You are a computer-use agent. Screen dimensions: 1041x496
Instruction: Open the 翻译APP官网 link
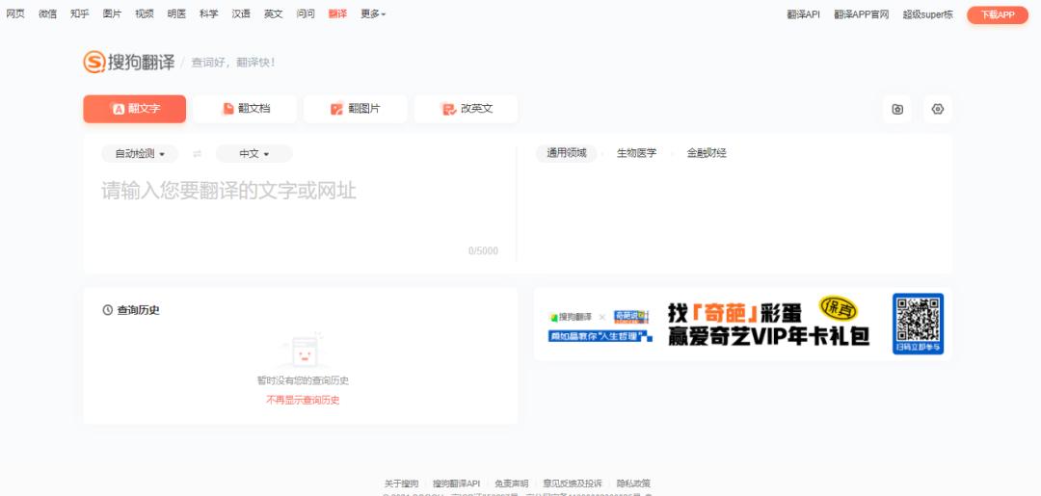pos(861,14)
